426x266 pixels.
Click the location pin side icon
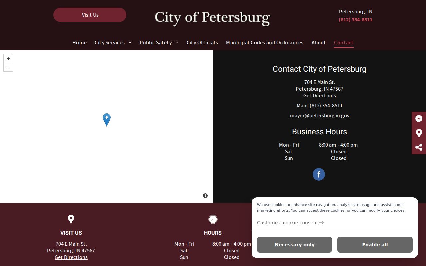click(419, 133)
